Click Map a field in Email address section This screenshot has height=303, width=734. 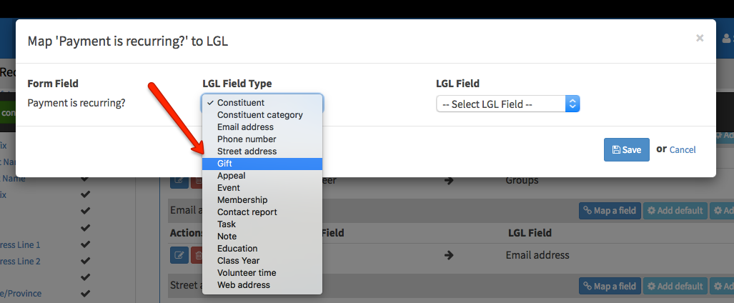pyautogui.click(x=610, y=211)
